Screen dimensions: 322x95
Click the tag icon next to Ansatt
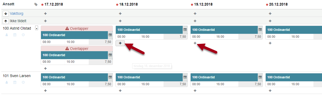36,4
